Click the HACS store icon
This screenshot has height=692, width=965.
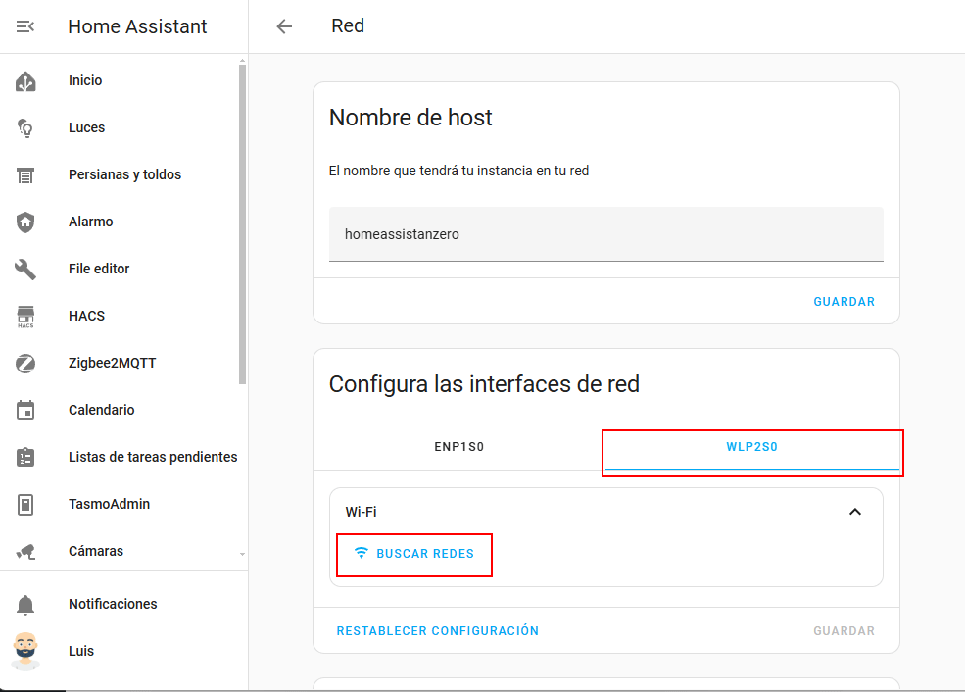click(25, 317)
